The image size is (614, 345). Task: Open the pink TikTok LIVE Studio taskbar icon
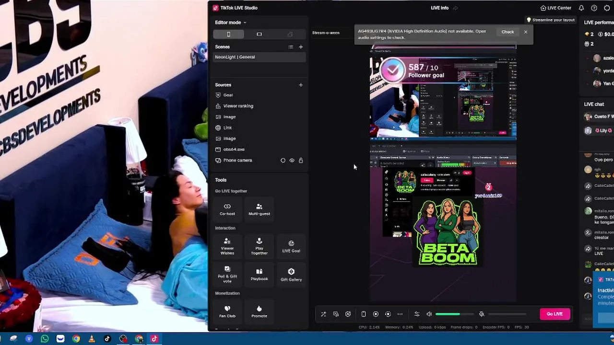(154, 339)
